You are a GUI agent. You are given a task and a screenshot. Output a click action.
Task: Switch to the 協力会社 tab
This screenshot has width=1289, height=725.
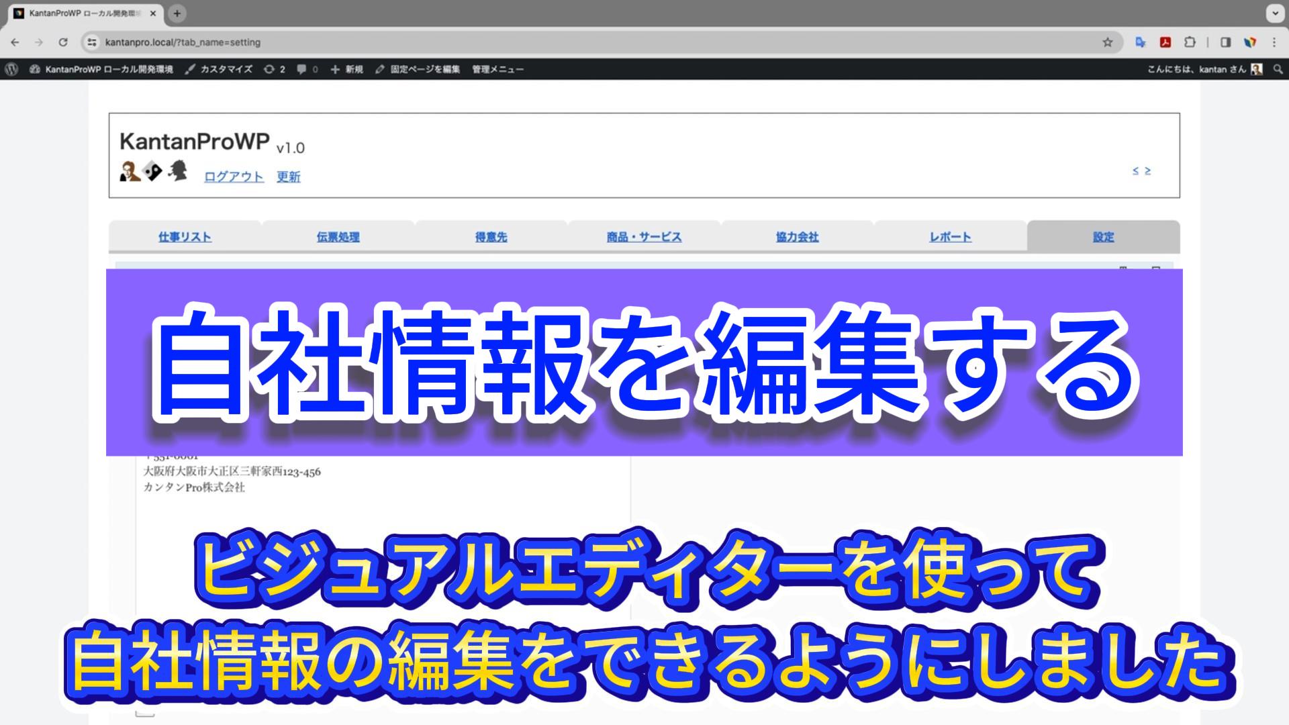797,237
